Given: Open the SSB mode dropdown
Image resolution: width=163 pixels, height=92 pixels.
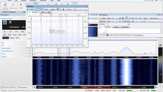Looking at the screenshot, I should (x=23, y=32).
